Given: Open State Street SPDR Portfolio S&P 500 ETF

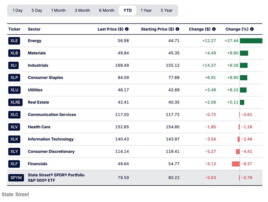Looking at the screenshot, I should [56, 178].
